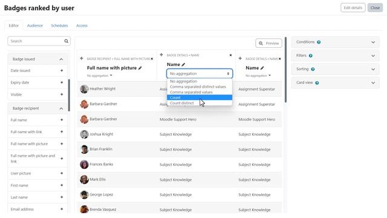387x218 pixels.
Task: Open help for Conditions
Action: 319,42
